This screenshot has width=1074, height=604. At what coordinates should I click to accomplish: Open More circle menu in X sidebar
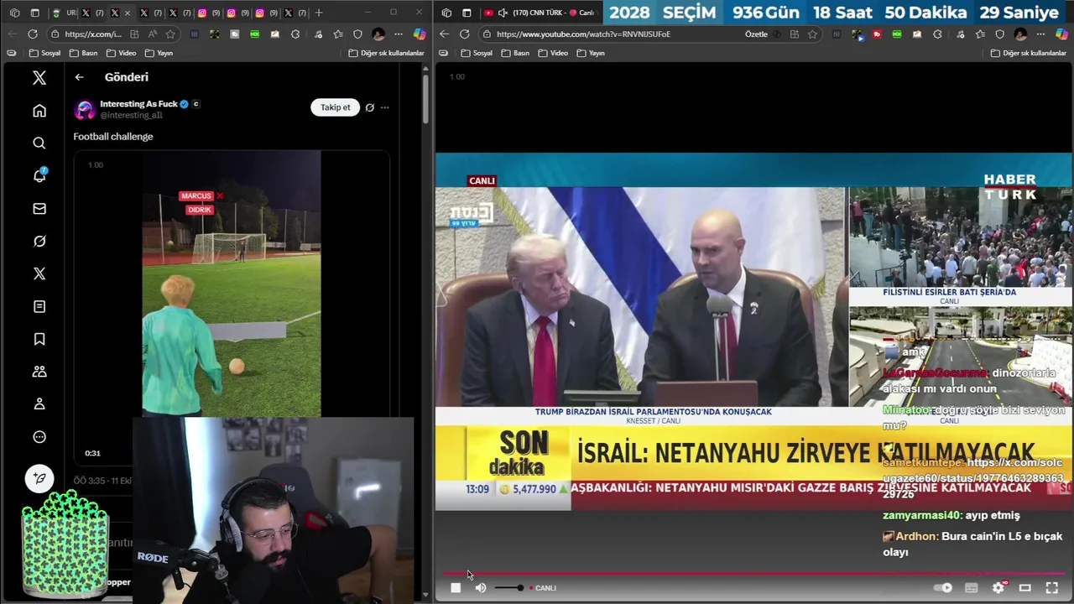(x=39, y=437)
